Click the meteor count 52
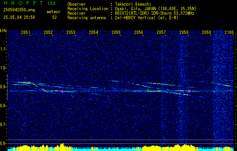Screen dimensions: 237x151 (x=55, y=17)
